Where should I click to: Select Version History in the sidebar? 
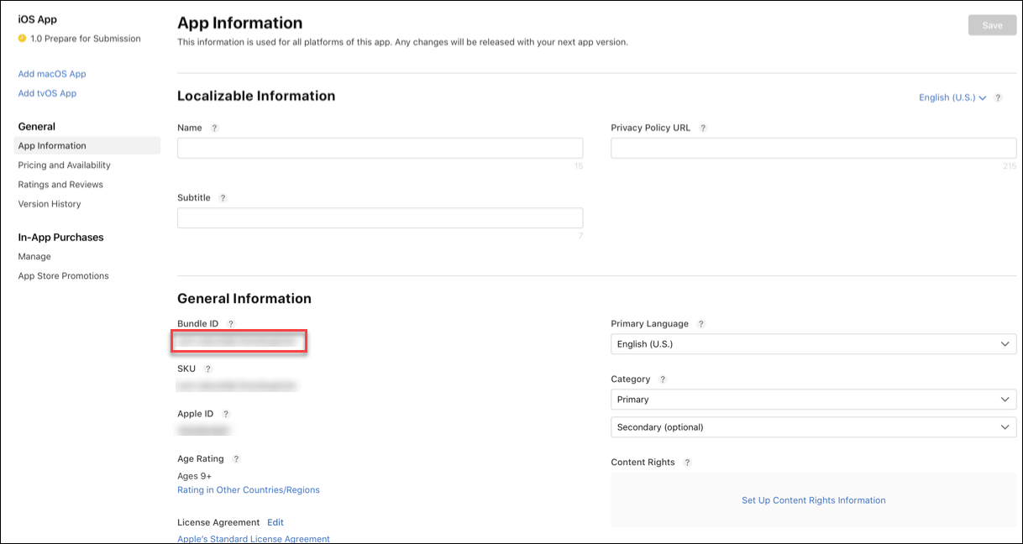click(50, 204)
